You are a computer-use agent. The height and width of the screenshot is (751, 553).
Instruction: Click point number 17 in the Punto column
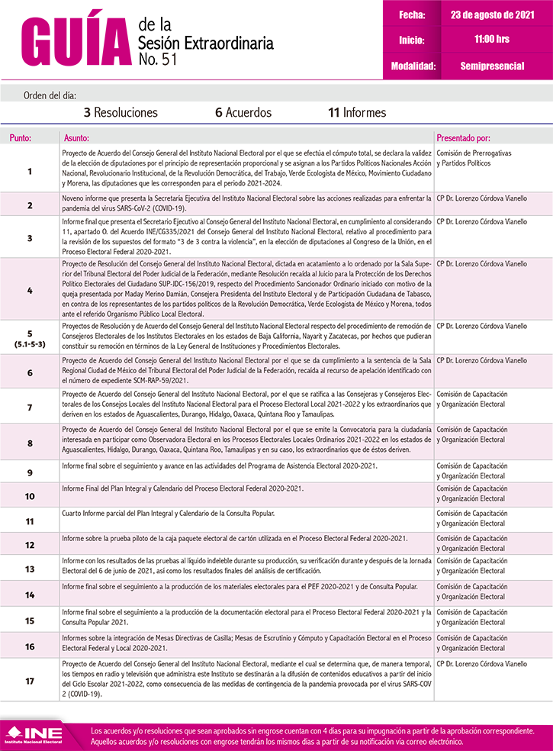click(x=30, y=681)
